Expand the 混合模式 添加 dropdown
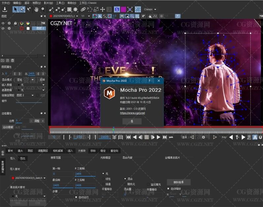 click(x=26, y=80)
